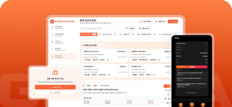The height and width of the screenshot is (107, 232).
Task: Click the search icon in mobile bottom bar
Action: tap(181, 104)
